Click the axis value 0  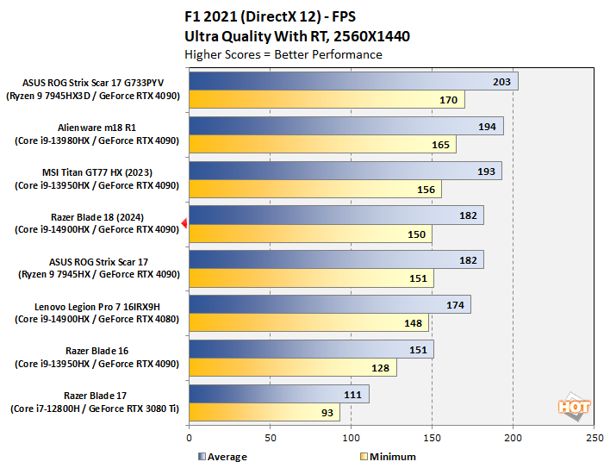(x=189, y=438)
